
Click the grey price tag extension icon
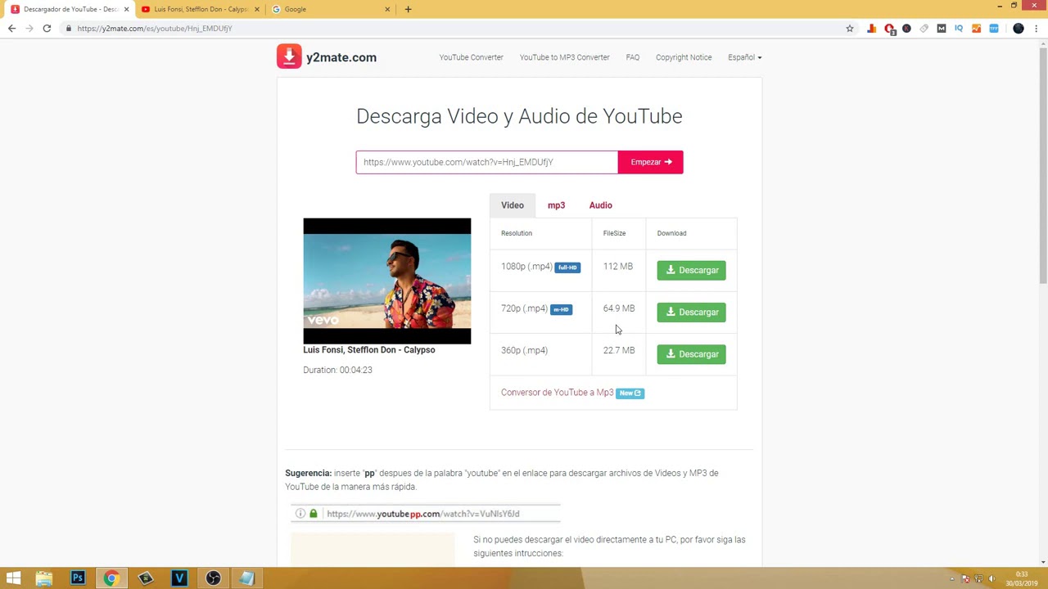pos(924,29)
